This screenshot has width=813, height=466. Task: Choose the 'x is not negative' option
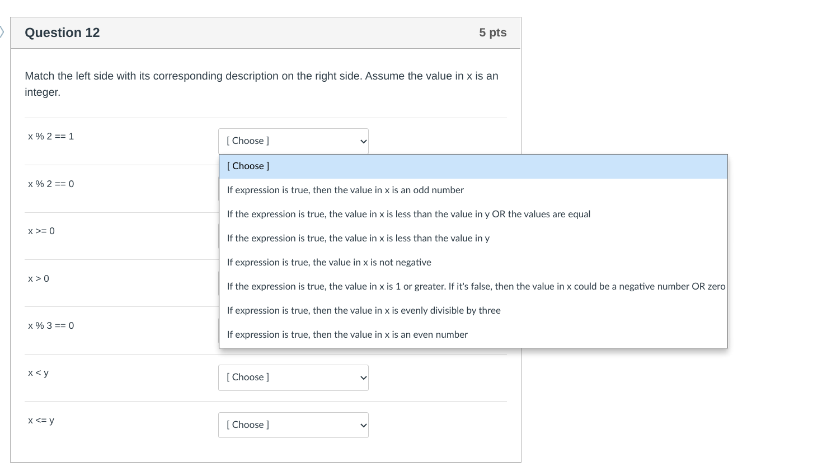pyautogui.click(x=473, y=263)
